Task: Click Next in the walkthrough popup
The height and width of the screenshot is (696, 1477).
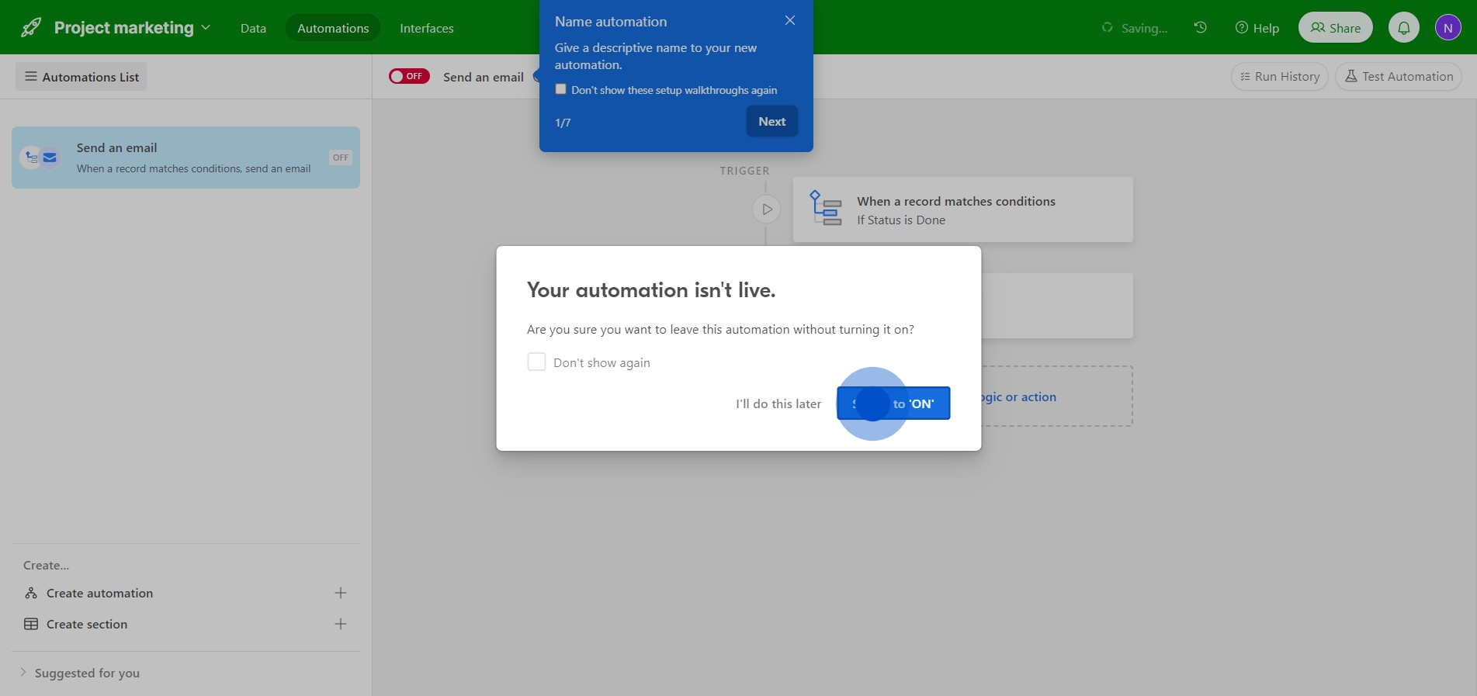Action: click(771, 122)
